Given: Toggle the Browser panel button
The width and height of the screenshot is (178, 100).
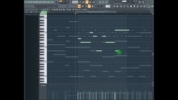Looking at the screenshot, I should pyautogui.click(x=128, y=6).
